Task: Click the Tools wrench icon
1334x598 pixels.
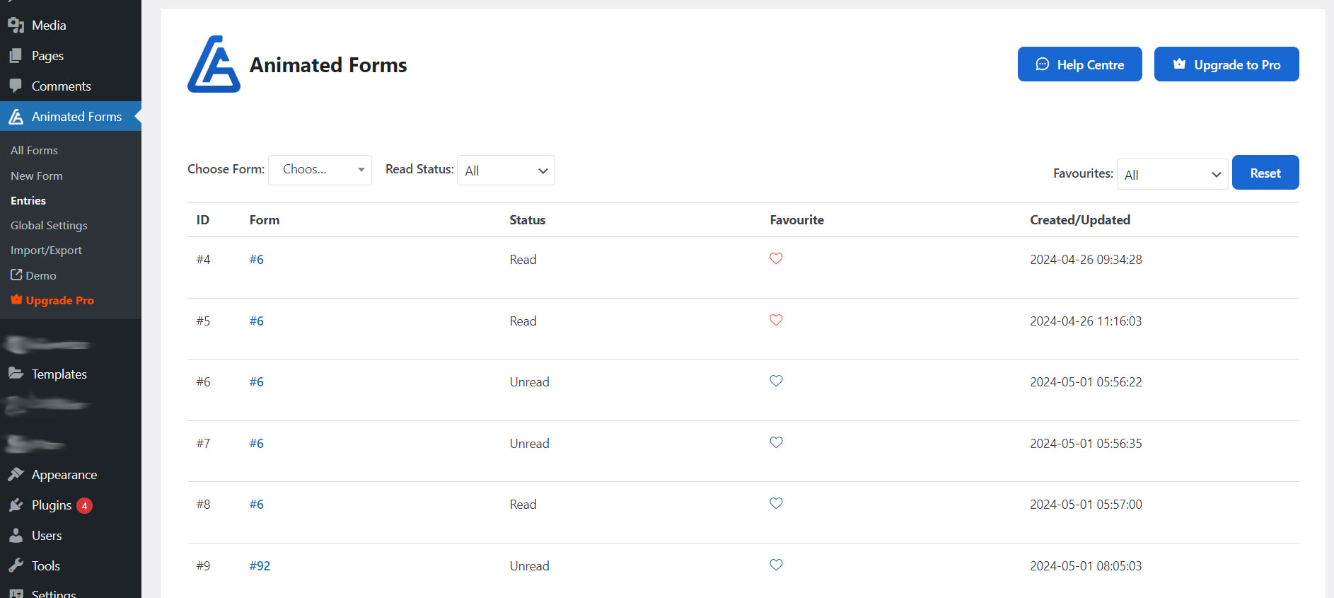Action: pyautogui.click(x=16, y=565)
